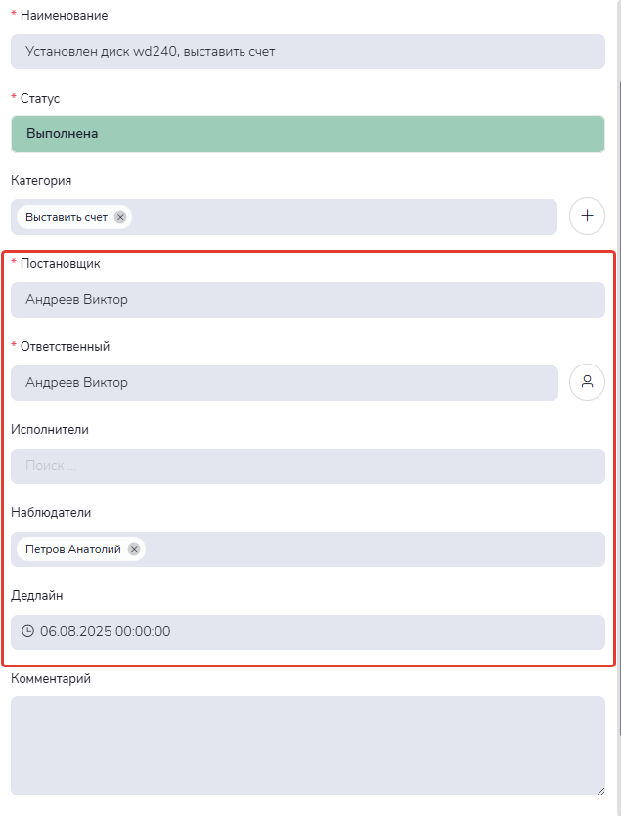Click the "Дедлайн" field label
621x816 pixels.
pos(38,595)
